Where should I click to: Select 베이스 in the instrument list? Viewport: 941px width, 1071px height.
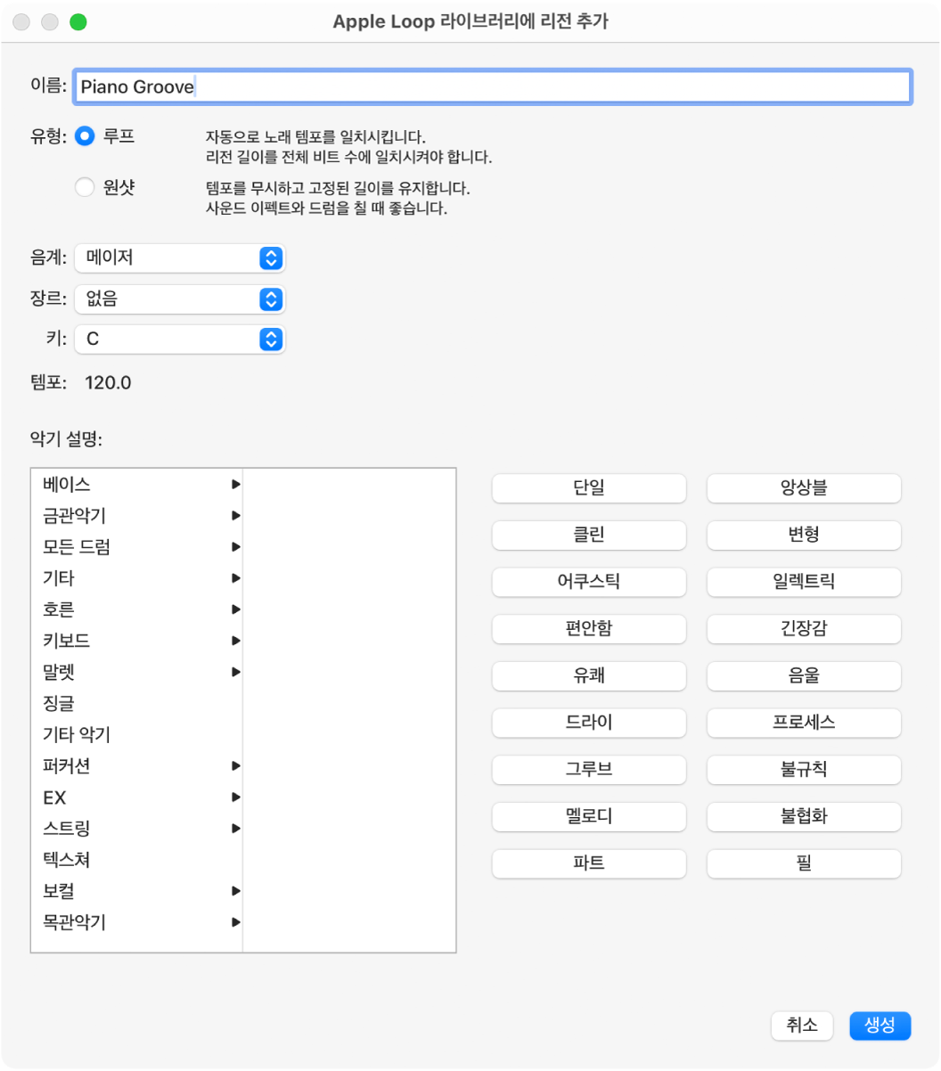click(x=136, y=485)
